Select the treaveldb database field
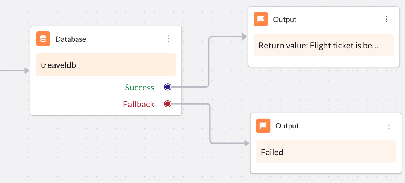The image size is (405, 183). tap(106, 65)
